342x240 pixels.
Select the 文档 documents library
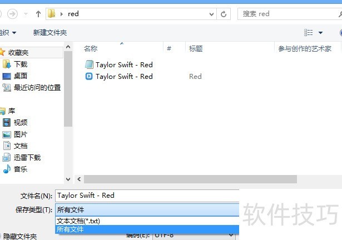[21, 146]
